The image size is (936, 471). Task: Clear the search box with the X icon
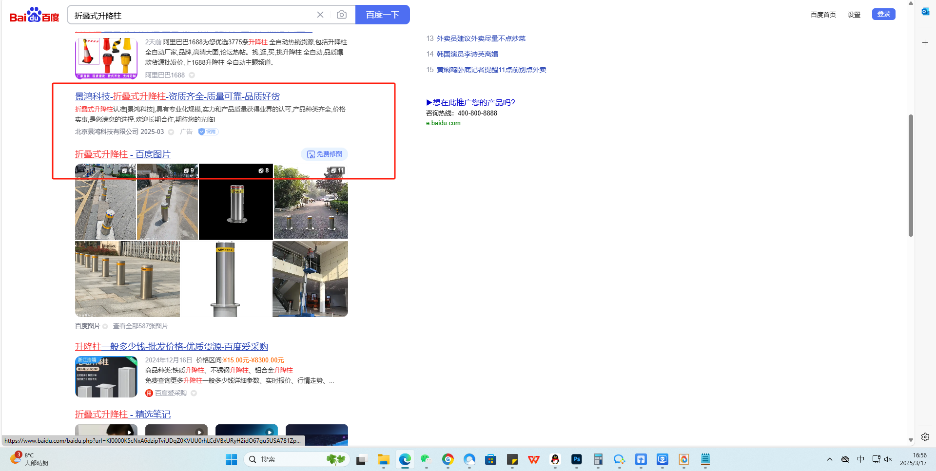click(320, 15)
